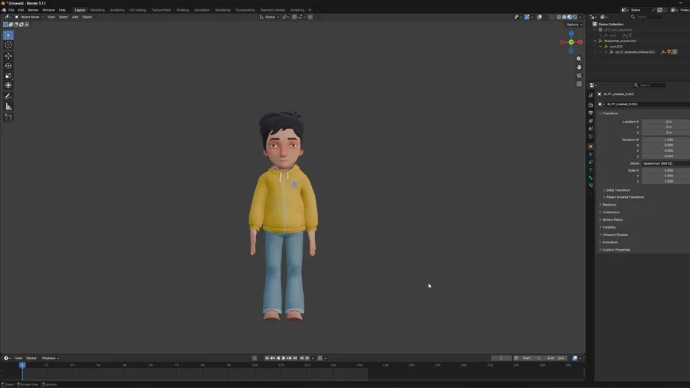This screenshot has height=388, width=690.
Task: Click the viewport zoom magnifier icon
Action: [x=579, y=58]
